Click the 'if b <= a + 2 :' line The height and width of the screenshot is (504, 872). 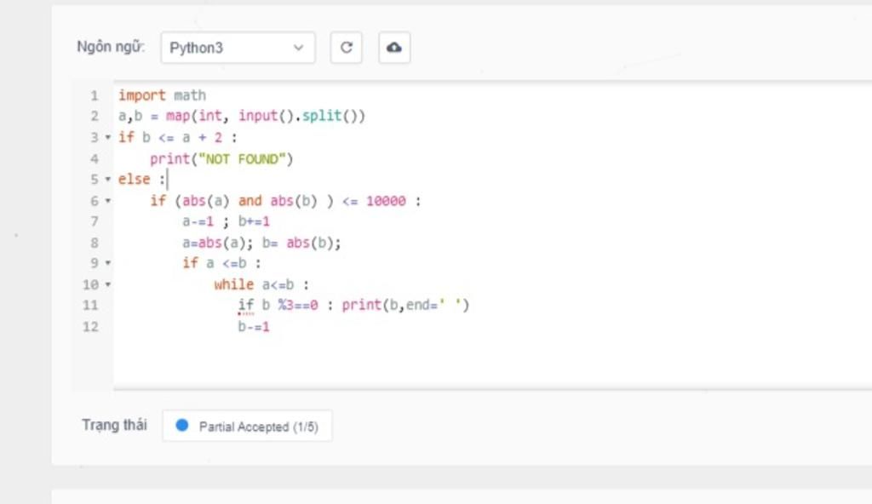point(177,137)
